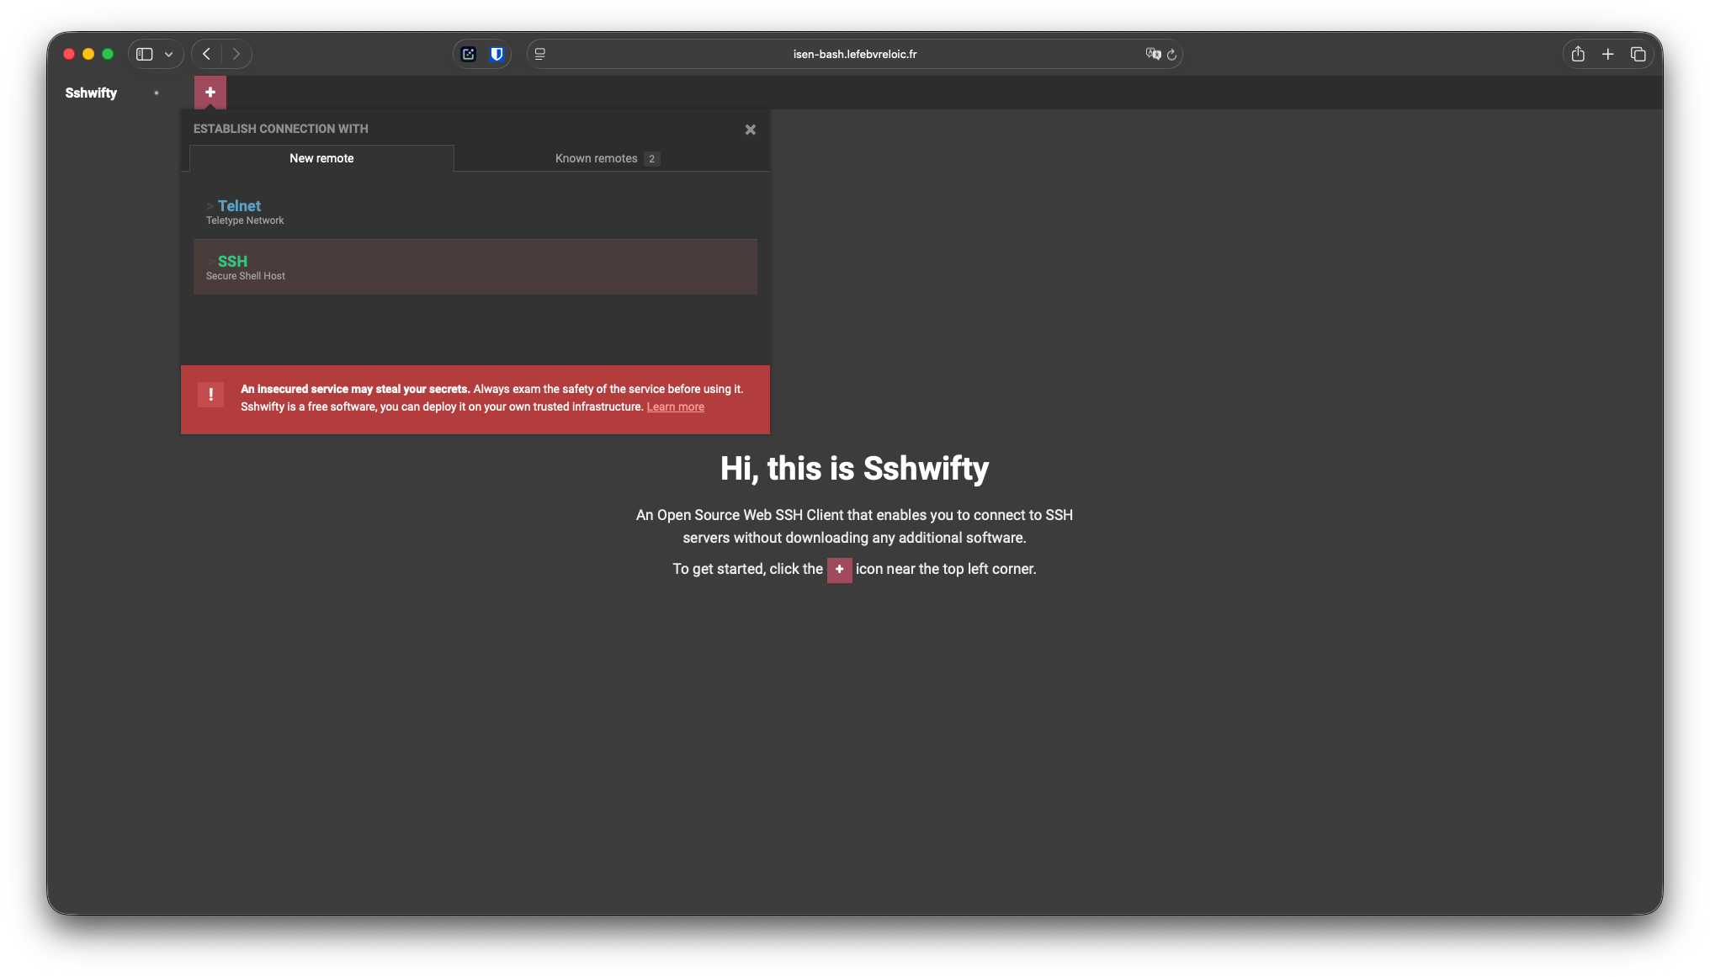Screen dimensions: 1710x977
Task: Open the Learn more link
Action: [675, 407]
